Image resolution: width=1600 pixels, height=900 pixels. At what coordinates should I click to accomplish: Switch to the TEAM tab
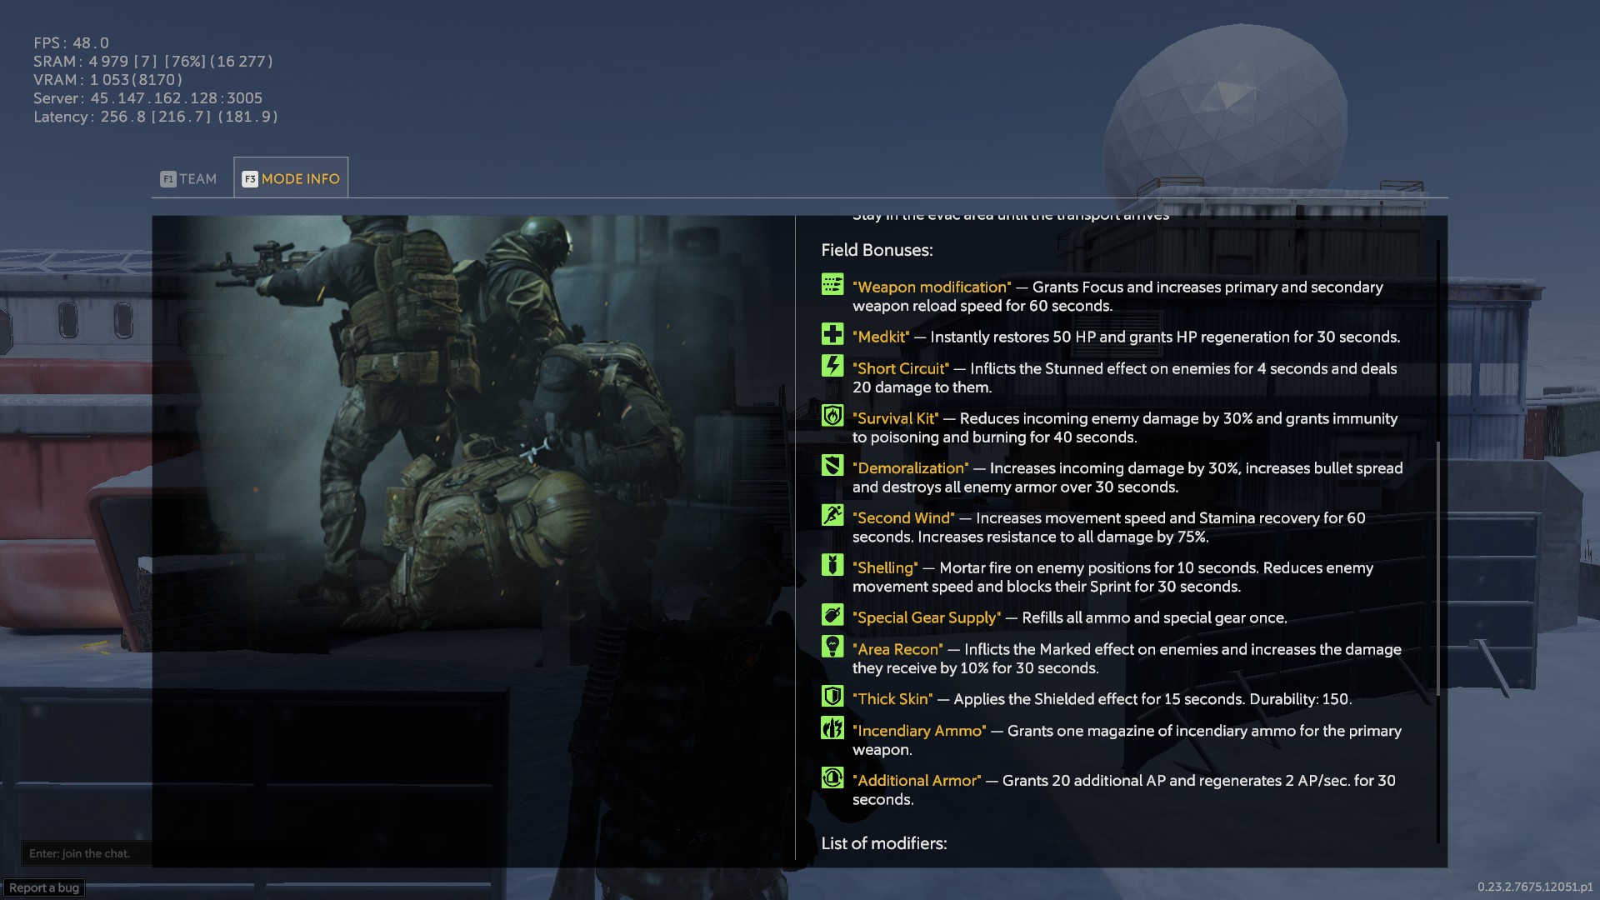tap(189, 179)
